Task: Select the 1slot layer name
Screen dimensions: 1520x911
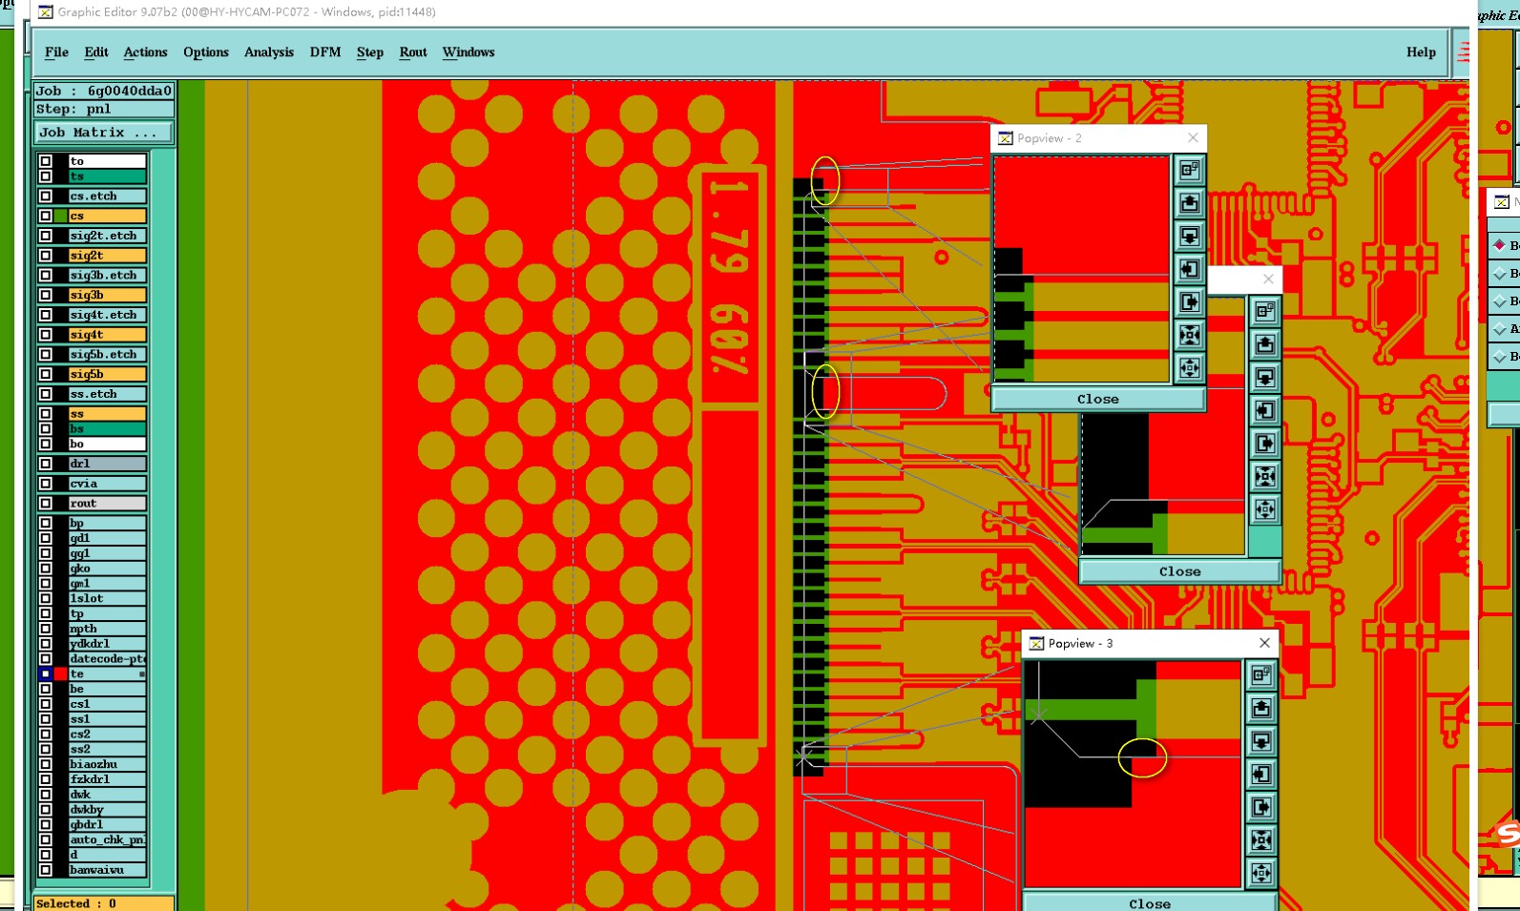Action: tap(107, 598)
